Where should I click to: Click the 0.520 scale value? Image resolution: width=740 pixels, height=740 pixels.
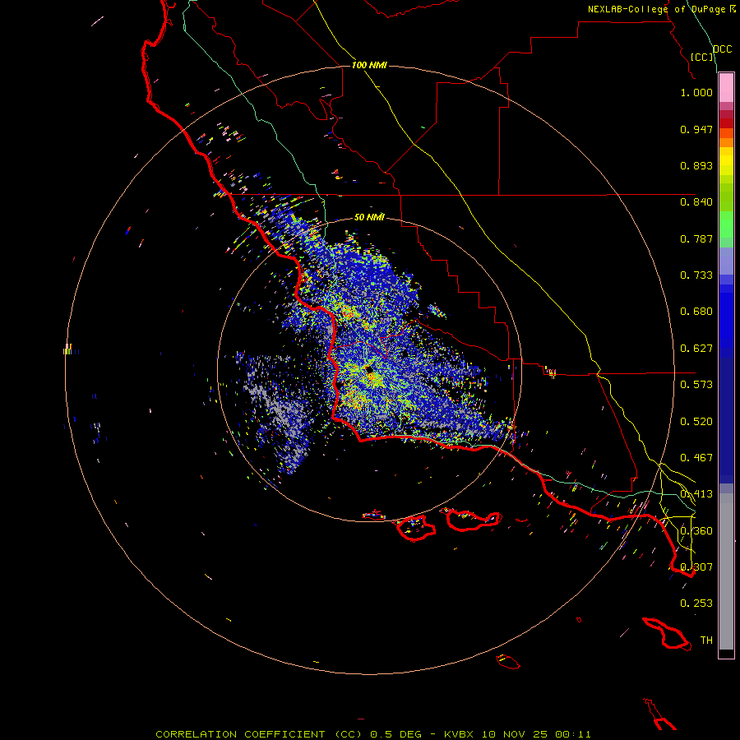pos(696,422)
